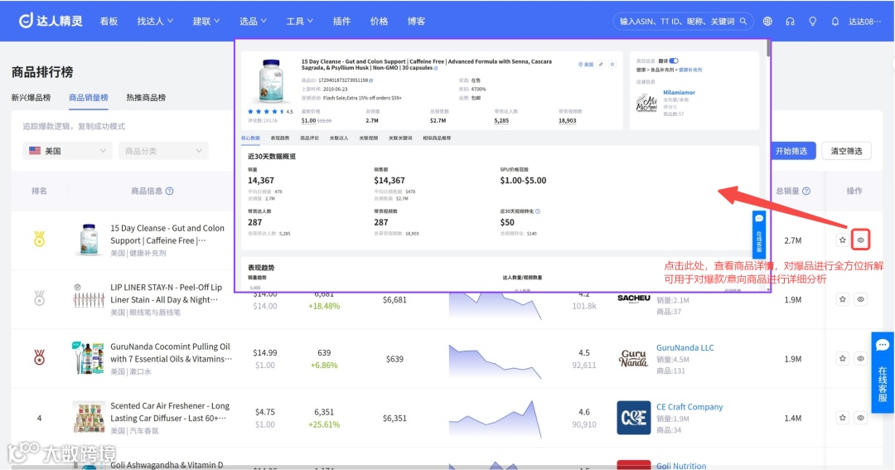Open the 健康补充剂 category link in popup
This screenshot has height=470, width=895.
[x=690, y=70]
